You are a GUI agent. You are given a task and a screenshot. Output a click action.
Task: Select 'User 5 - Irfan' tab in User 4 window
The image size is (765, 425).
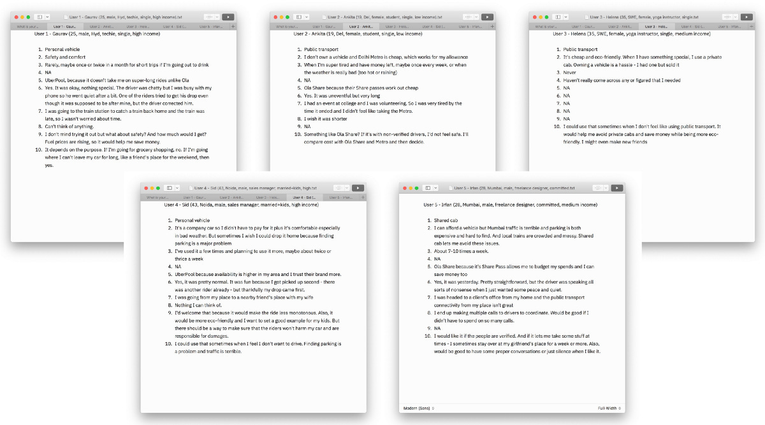[x=341, y=198]
